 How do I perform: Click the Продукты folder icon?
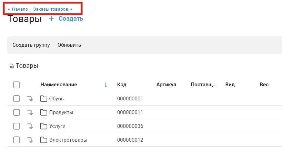coord(44,112)
